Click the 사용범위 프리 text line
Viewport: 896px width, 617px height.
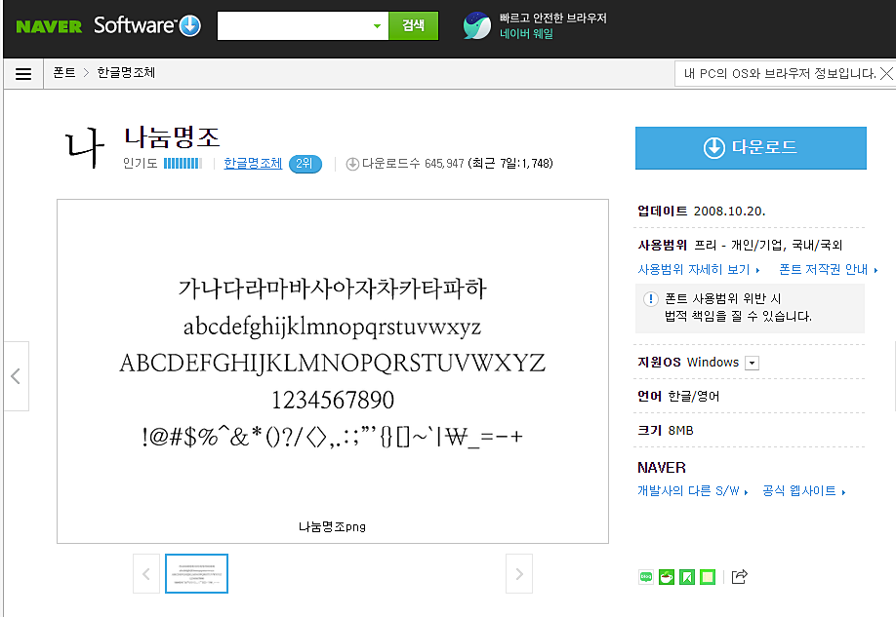[x=740, y=246]
